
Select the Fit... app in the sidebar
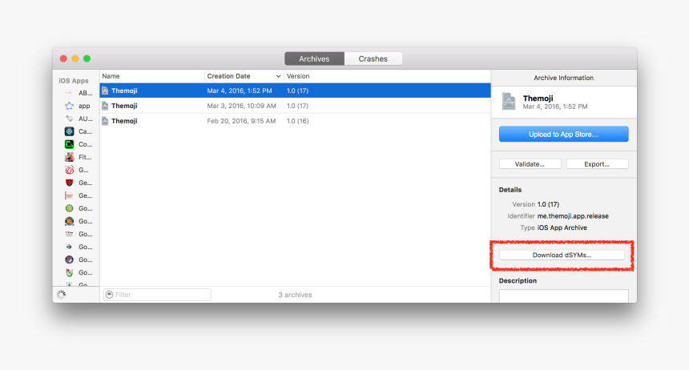click(78, 157)
